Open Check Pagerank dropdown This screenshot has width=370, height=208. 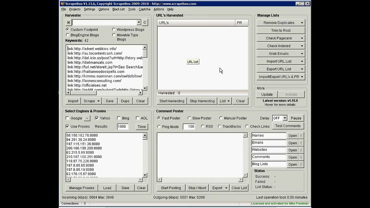302,38
